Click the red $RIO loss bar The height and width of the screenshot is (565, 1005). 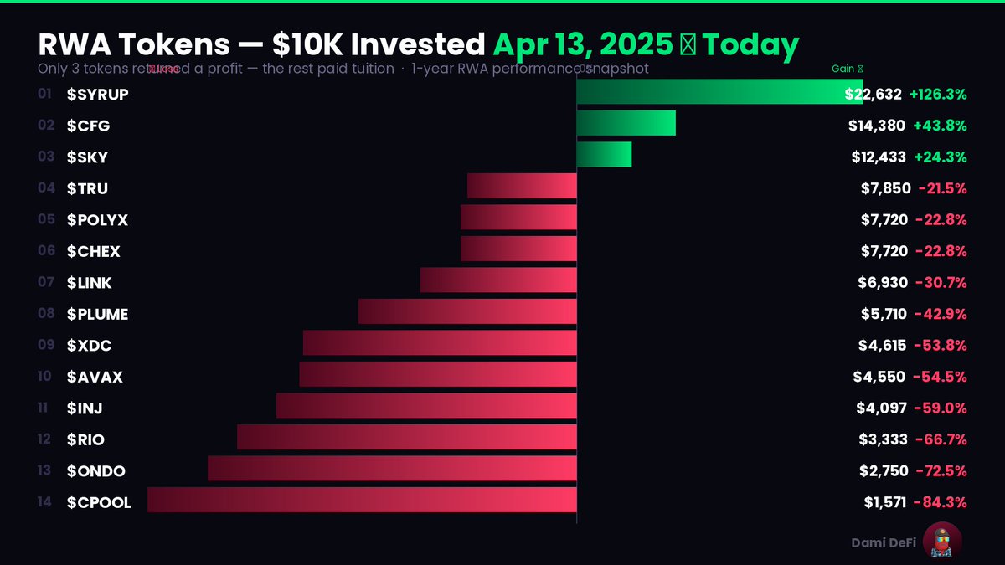tap(407, 439)
